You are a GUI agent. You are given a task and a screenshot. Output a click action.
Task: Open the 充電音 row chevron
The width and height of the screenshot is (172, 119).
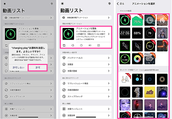click(x=109, y=64)
